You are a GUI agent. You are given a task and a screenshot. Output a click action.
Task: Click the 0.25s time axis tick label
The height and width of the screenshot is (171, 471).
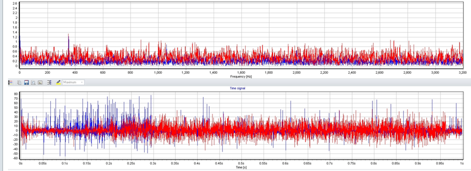(131, 164)
